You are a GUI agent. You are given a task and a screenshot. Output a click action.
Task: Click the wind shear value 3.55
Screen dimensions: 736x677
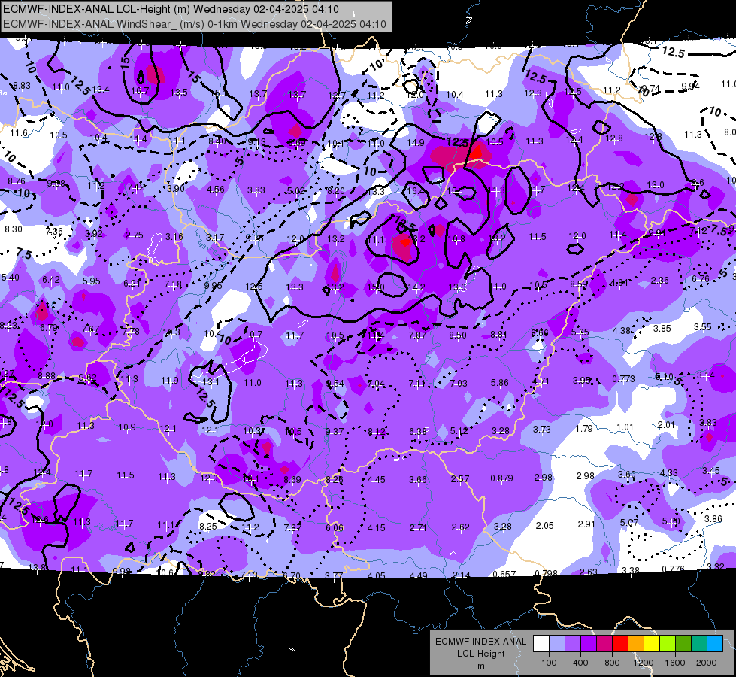click(703, 326)
